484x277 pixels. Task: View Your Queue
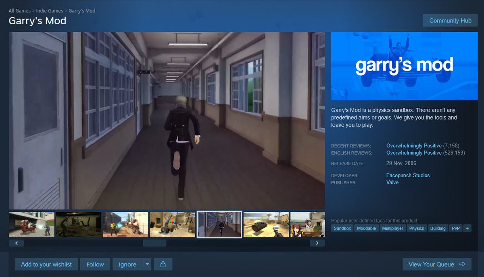[437, 264]
